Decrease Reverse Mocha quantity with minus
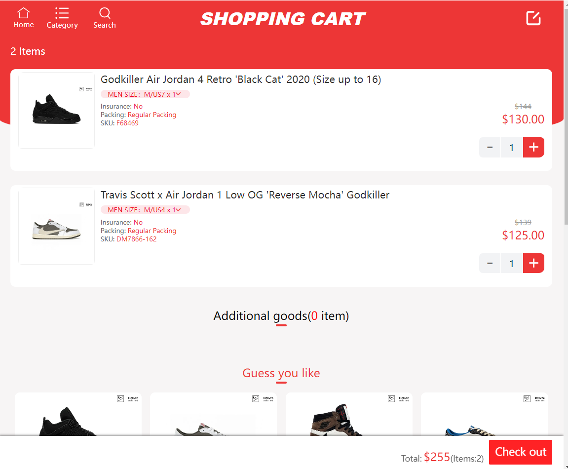This screenshot has height=469, width=568. coord(490,263)
